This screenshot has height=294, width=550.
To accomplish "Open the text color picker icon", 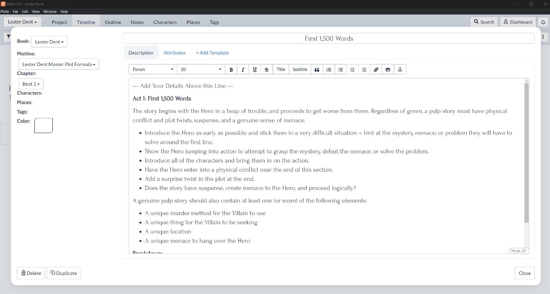I will point(400,69).
